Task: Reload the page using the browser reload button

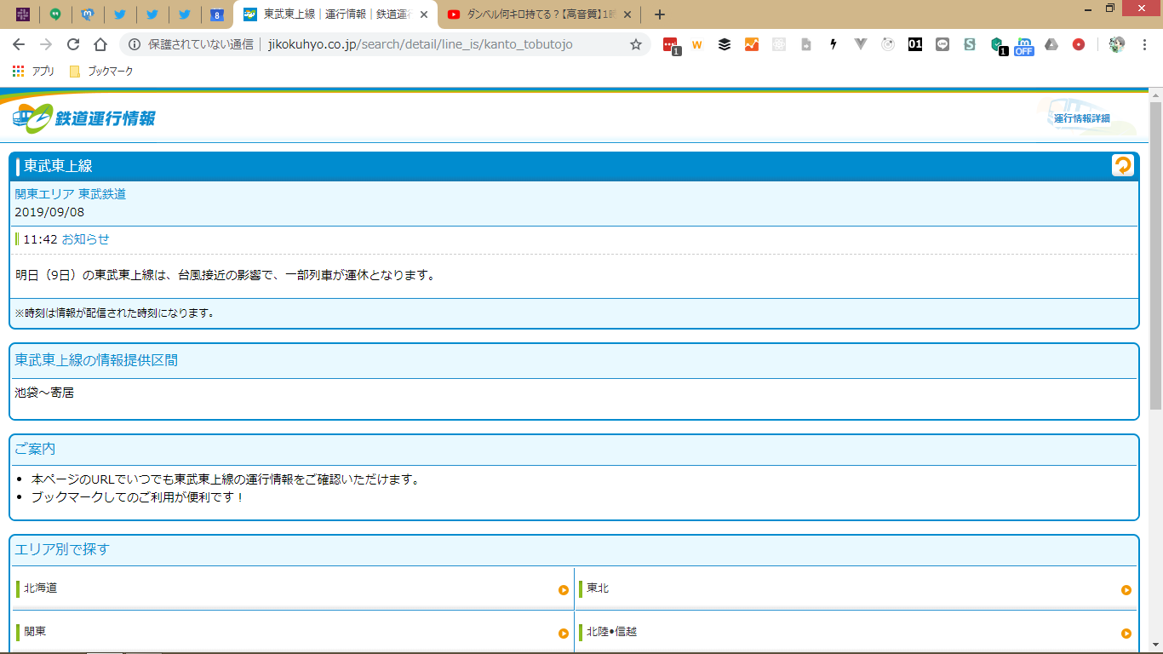Action: (x=73, y=44)
